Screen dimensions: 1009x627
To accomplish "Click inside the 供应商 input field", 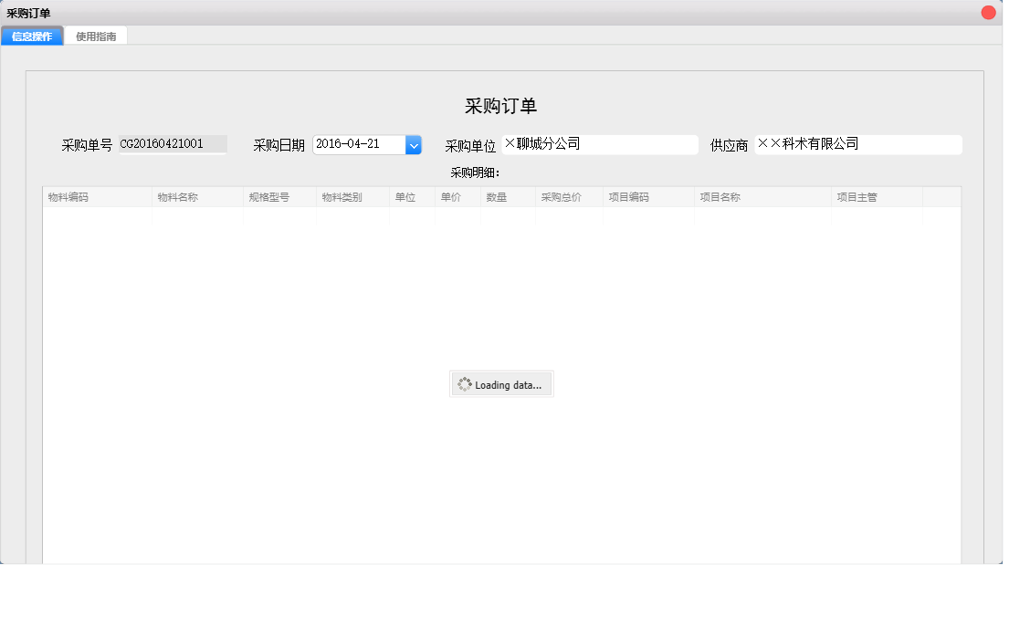I will tap(858, 144).
